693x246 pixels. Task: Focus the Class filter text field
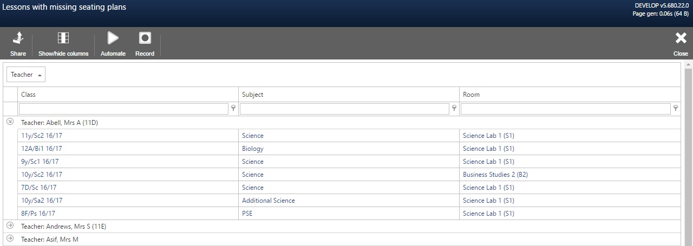[123, 109]
